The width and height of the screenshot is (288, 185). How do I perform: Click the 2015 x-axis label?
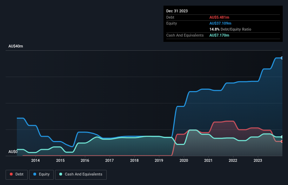[60, 160]
